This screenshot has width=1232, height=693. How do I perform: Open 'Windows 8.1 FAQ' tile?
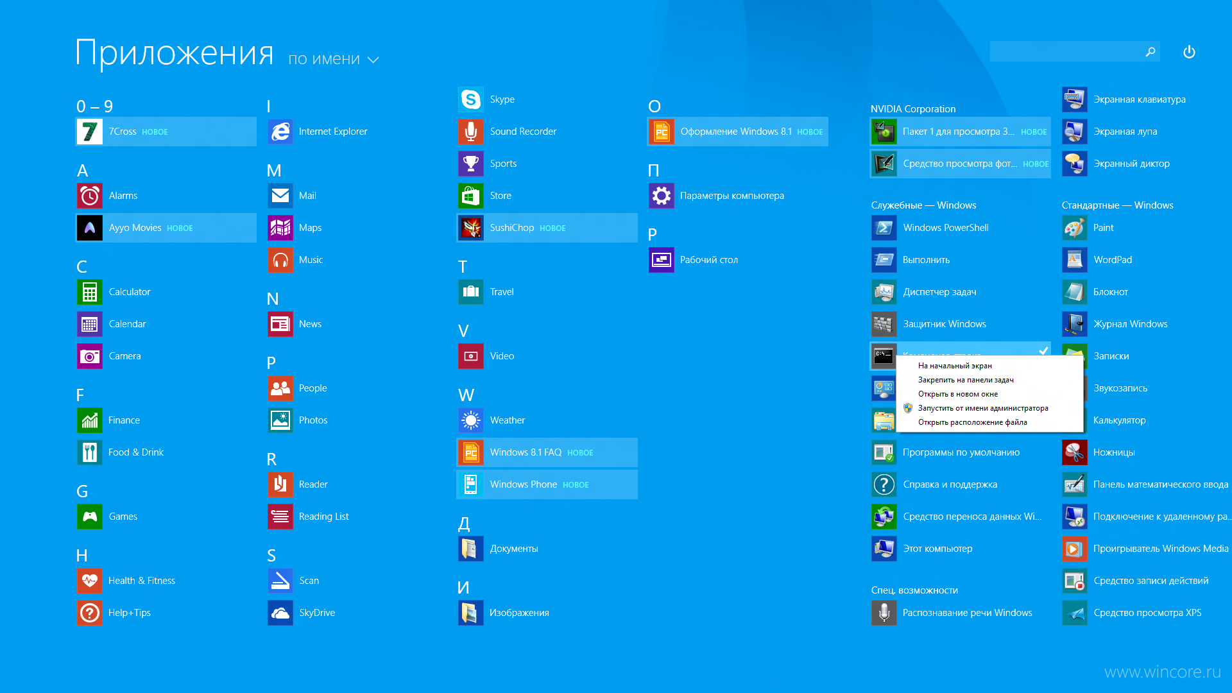click(547, 452)
